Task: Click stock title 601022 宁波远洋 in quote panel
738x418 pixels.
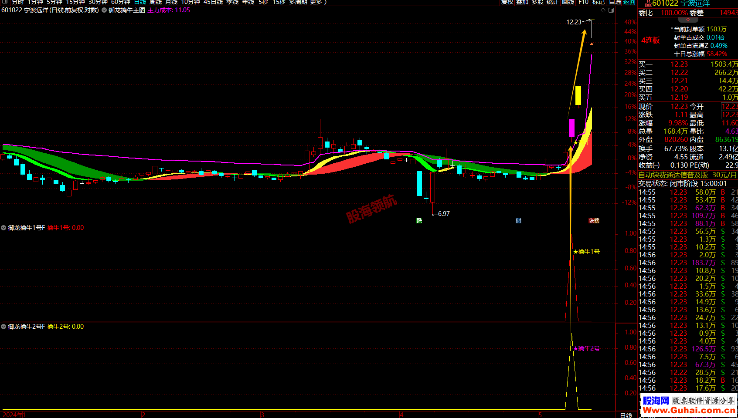Action: click(x=681, y=3)
